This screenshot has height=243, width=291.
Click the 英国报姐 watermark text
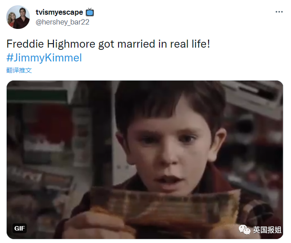tap(267, 230)
